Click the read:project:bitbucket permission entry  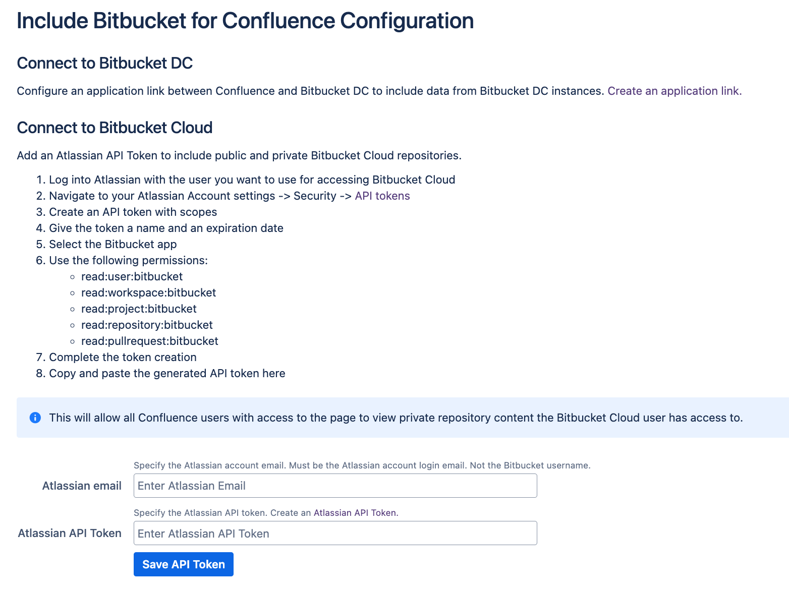139,309
